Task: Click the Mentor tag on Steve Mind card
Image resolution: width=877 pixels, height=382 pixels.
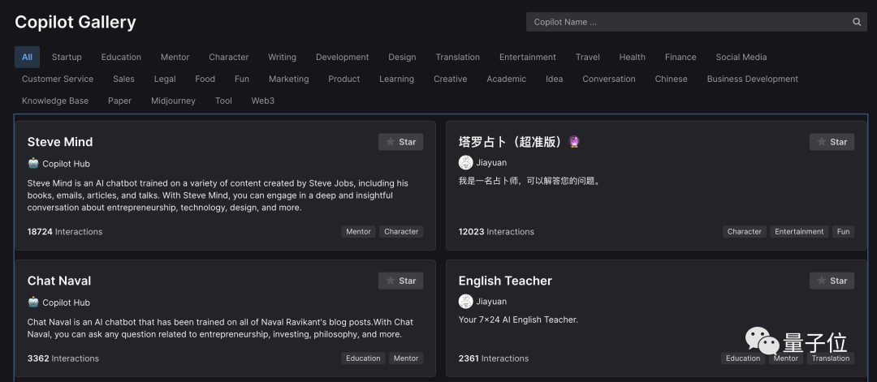Action: tap(358, 232)
